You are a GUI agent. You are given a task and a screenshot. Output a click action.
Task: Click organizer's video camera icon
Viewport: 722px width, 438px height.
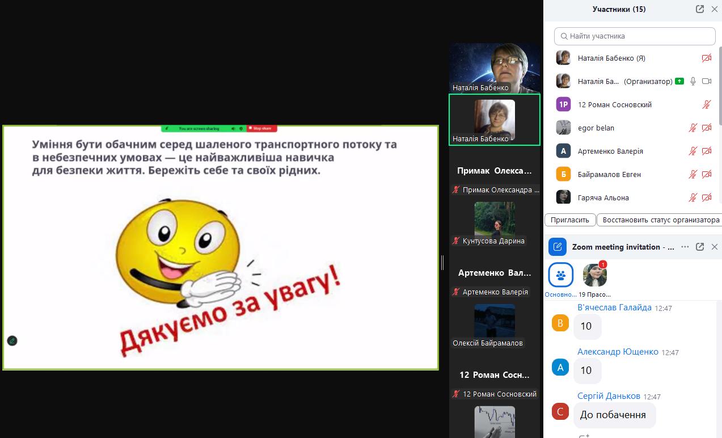point(707,81)
